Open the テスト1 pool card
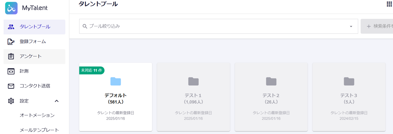393x134 pixels. tap(193, 97)
